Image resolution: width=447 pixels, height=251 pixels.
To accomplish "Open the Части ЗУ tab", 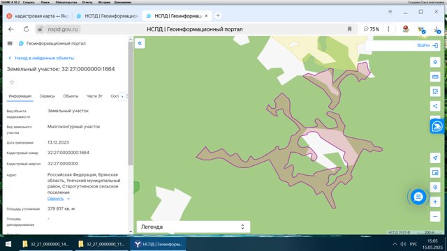I will [x=94, y=96].
